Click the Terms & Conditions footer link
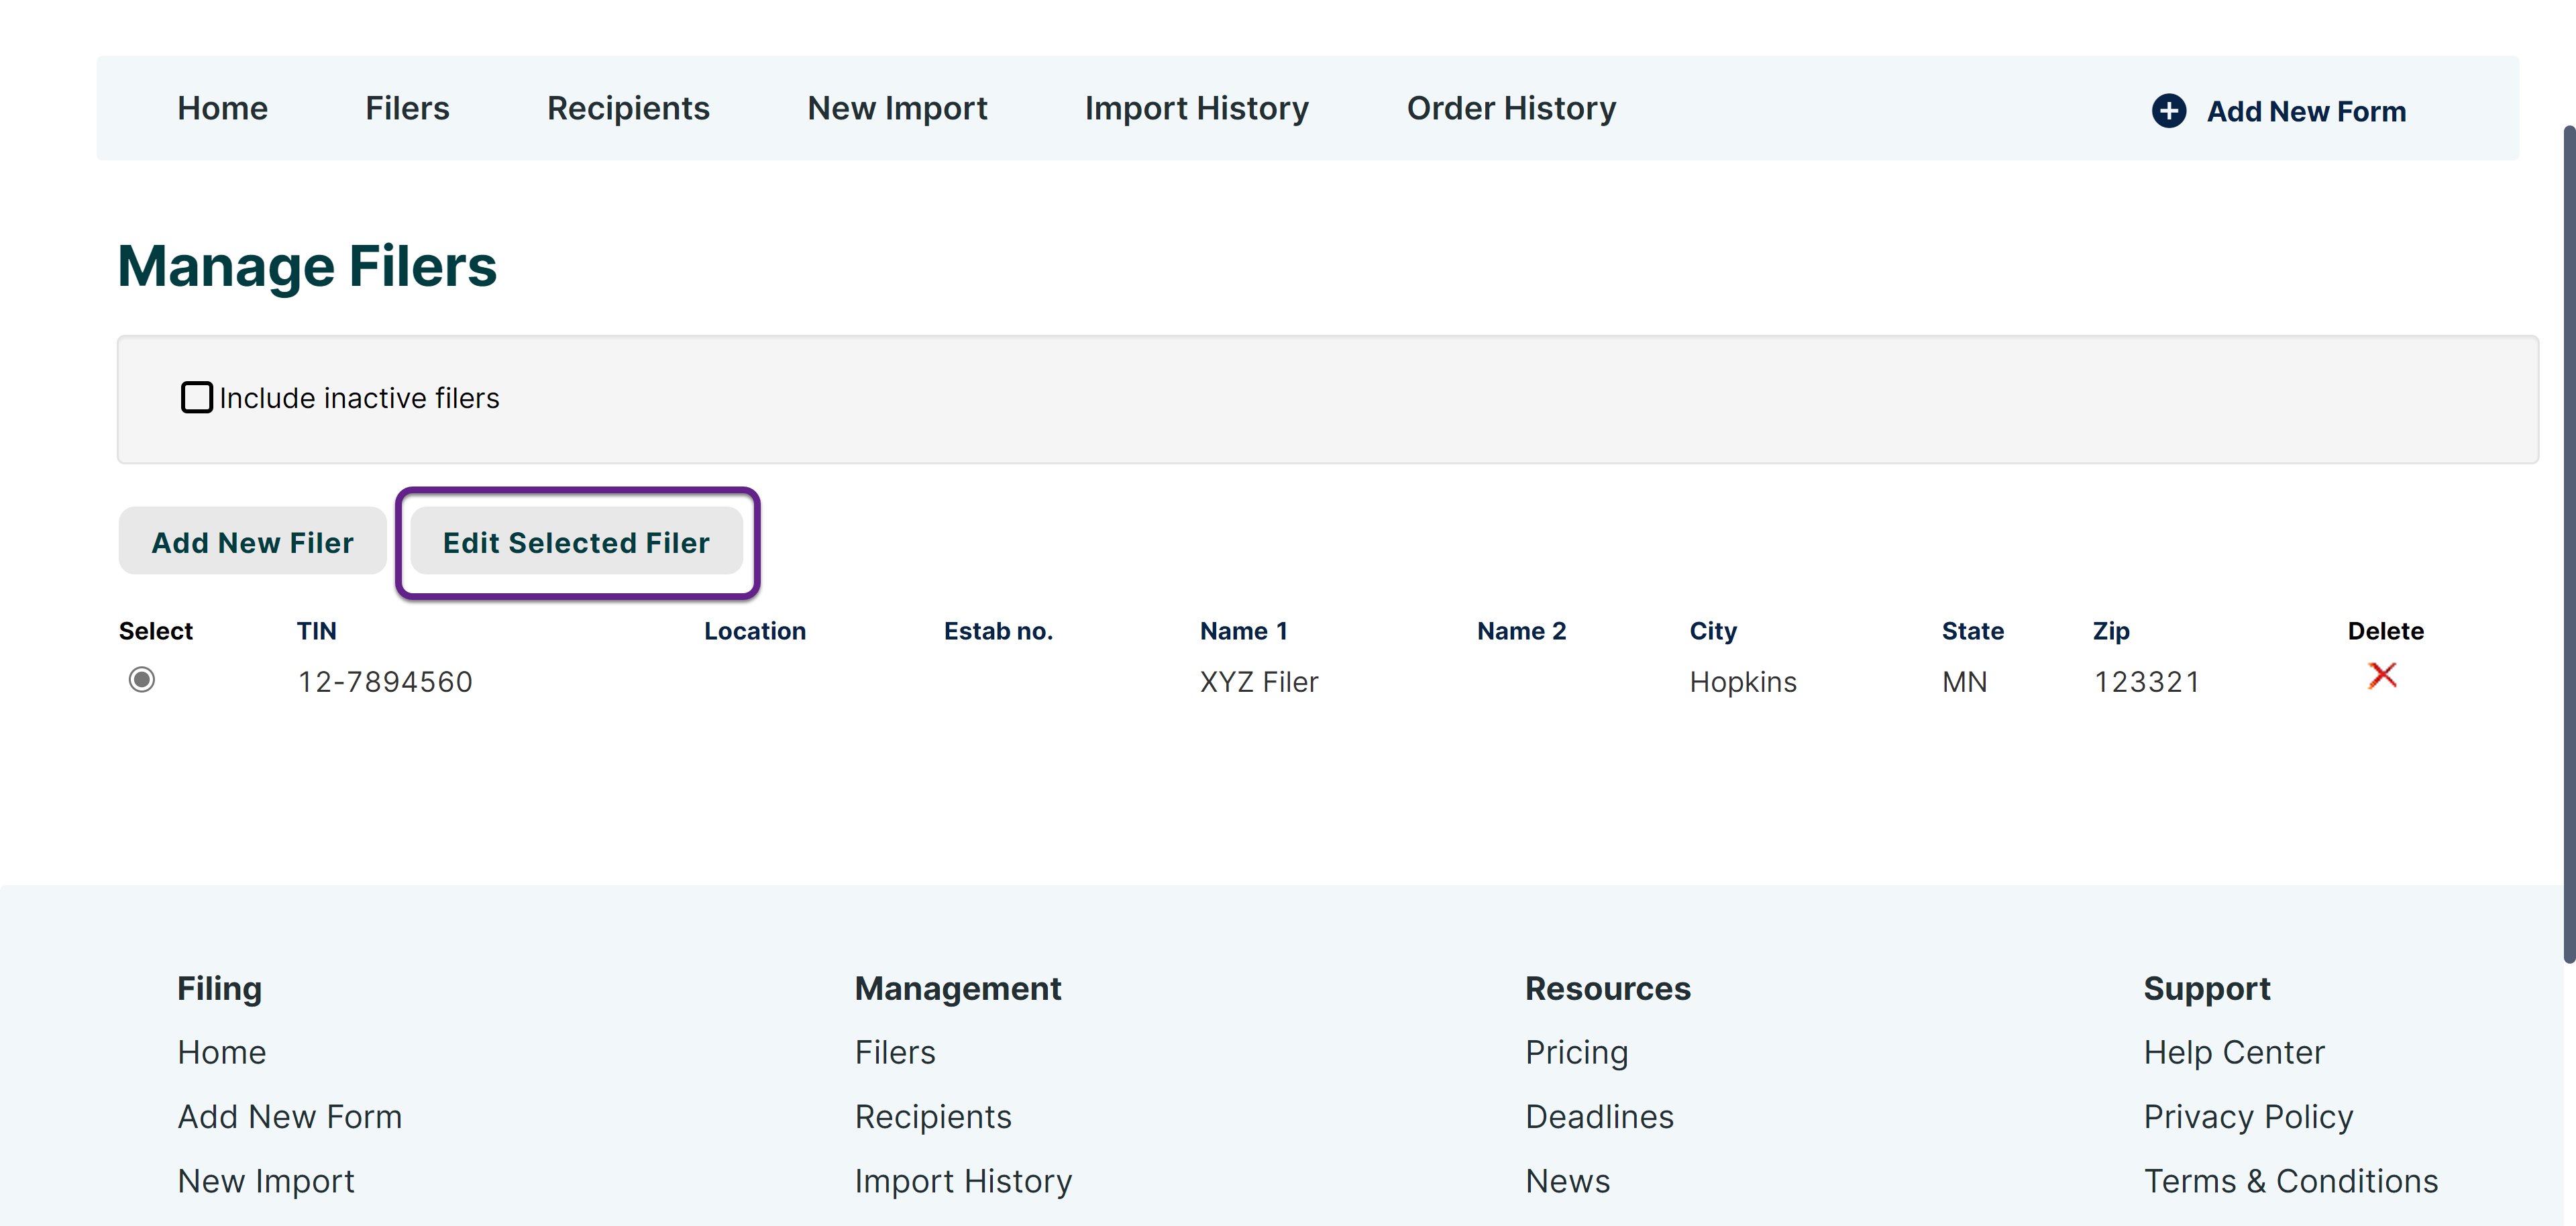Image resolution: width=2576 pixels, height=1226 pixels. coord(2290,1181)
